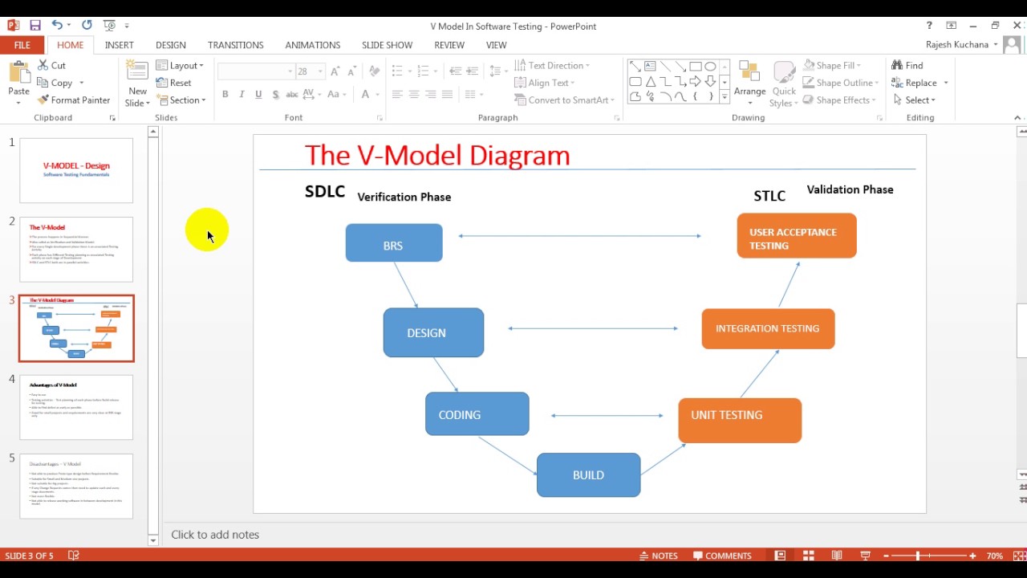Click the Center alignment icon
The height and width of the screenshot is (578, 1027).
click(x=414, y=95)
